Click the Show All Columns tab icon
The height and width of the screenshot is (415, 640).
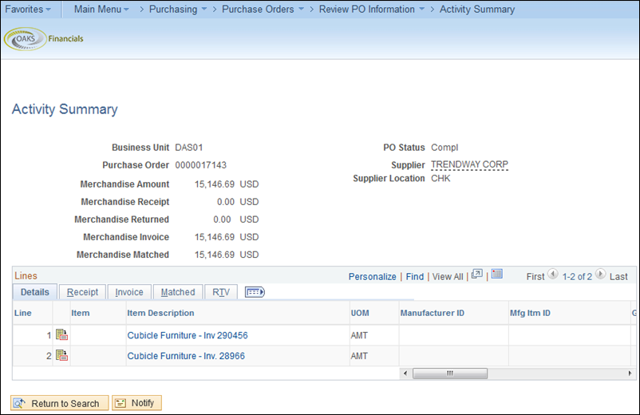point(255,292)
